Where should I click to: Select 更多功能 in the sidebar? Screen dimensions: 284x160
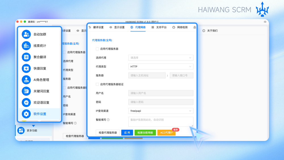[x=34, y=130]
